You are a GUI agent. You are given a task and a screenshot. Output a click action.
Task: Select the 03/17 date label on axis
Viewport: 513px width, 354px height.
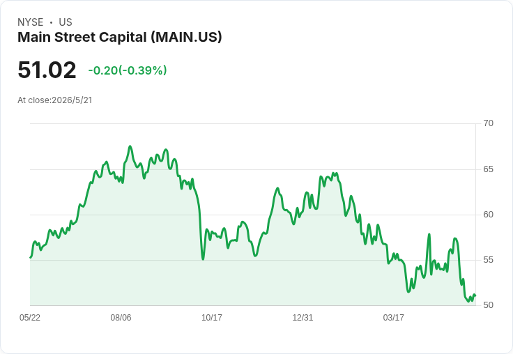tap(394, 317)
